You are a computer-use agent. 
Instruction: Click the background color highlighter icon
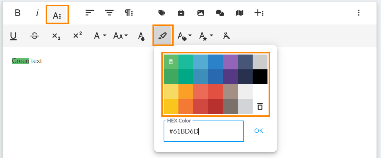click(163, 36)
